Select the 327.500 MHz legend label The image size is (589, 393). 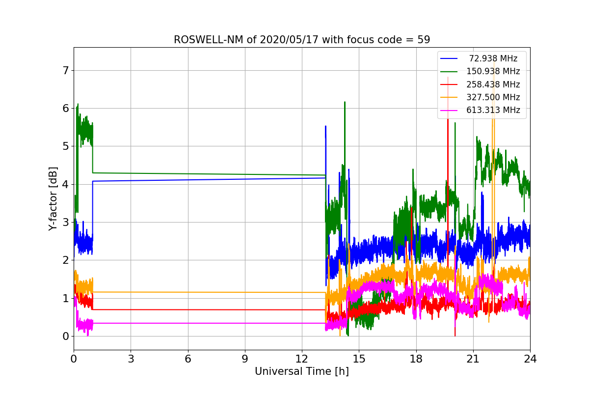pos(493,97)
